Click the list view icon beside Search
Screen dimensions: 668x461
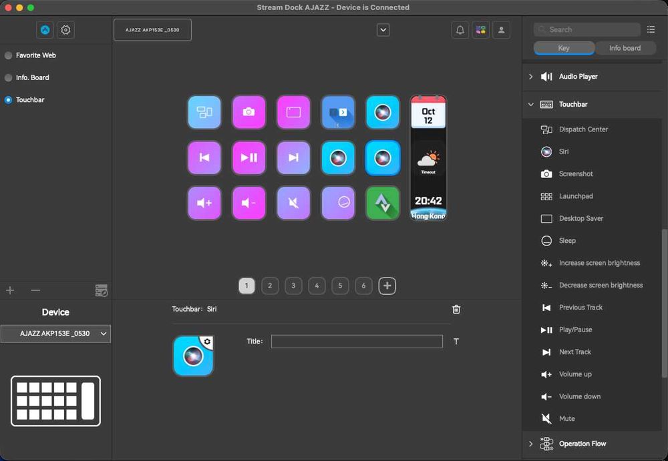pyautogui.click(x=651, y=29)
